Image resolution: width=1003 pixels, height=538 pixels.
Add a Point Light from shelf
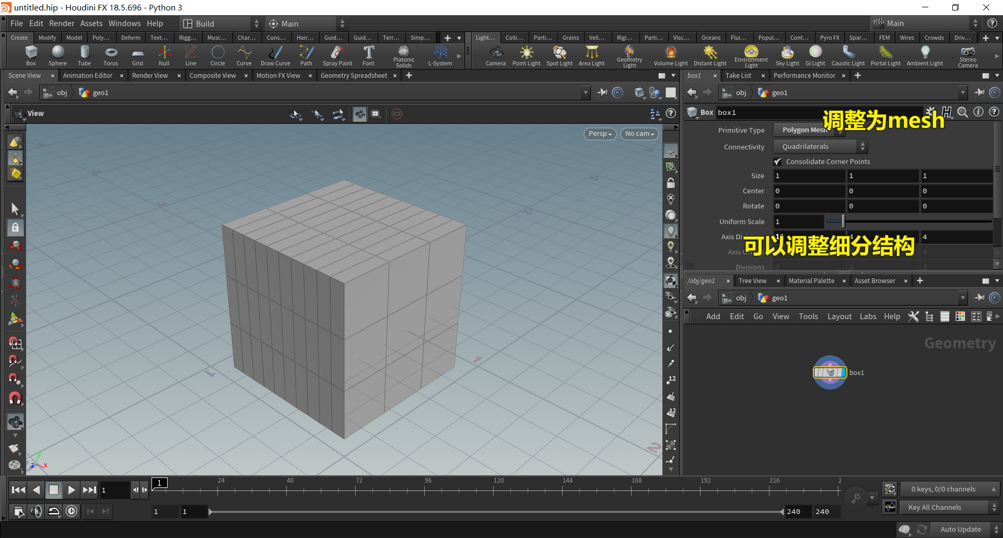[x=526, y=55]
